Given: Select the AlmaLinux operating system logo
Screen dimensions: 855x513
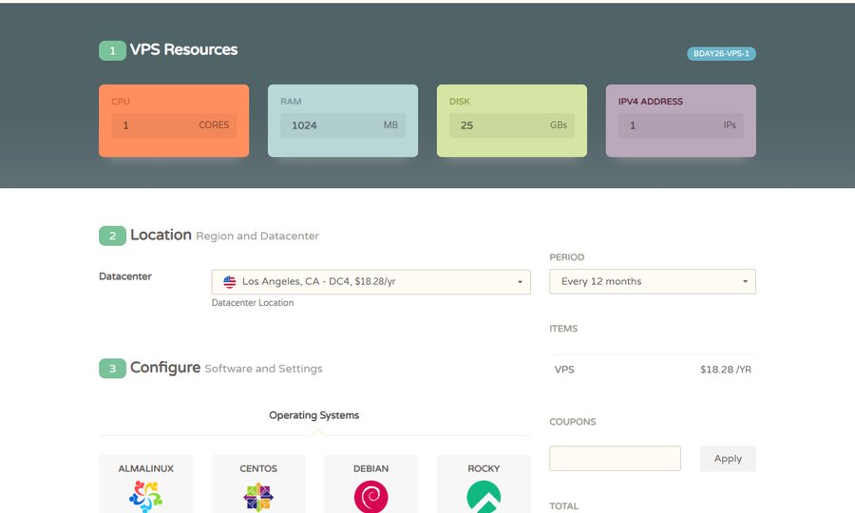Looking at the screenshot, I should [x=145, y=496].
